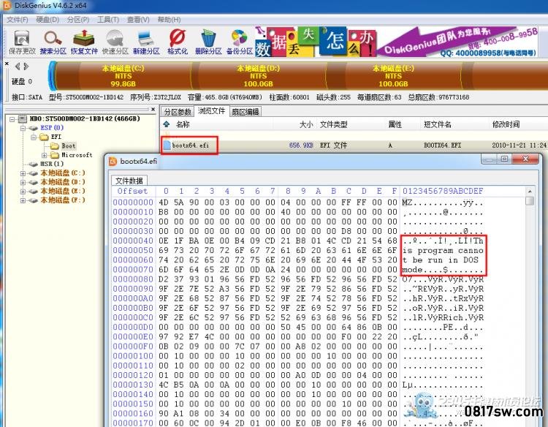Click the hex viewer scrollbar up arrow

pos(530,192)
